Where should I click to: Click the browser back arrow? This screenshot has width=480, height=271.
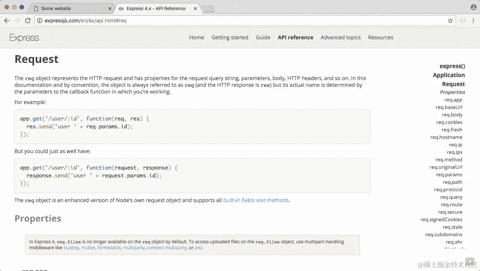(x=7, y=21)
